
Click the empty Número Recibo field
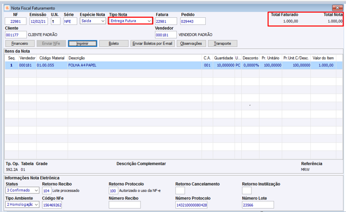coord(125,205)
